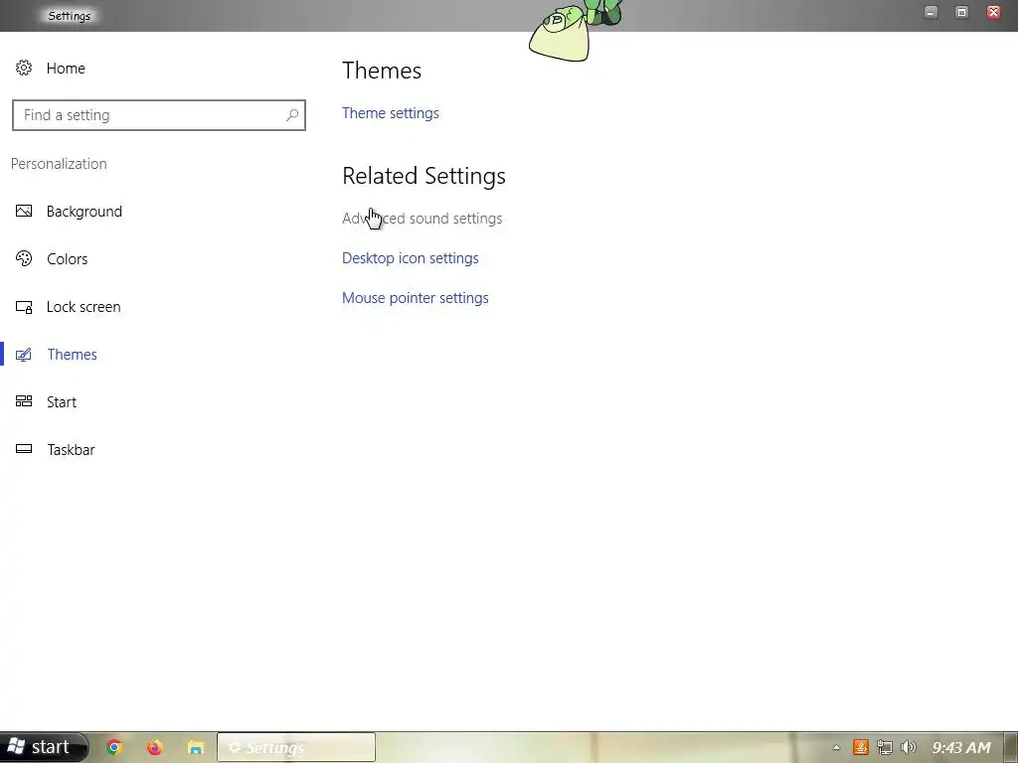The width and height of the screenshot is (1018, 763).
Task: Click the Home gear icon
Action: coord(24,69)
